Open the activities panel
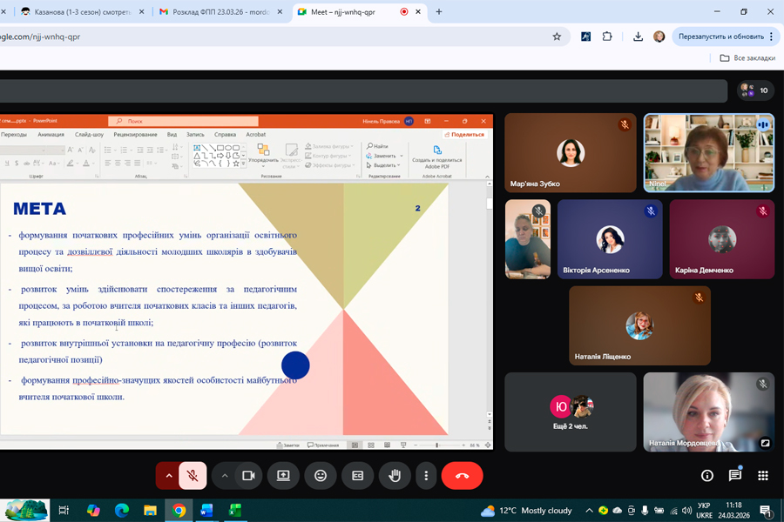784x522 pixels. click(x=763, y=476)
